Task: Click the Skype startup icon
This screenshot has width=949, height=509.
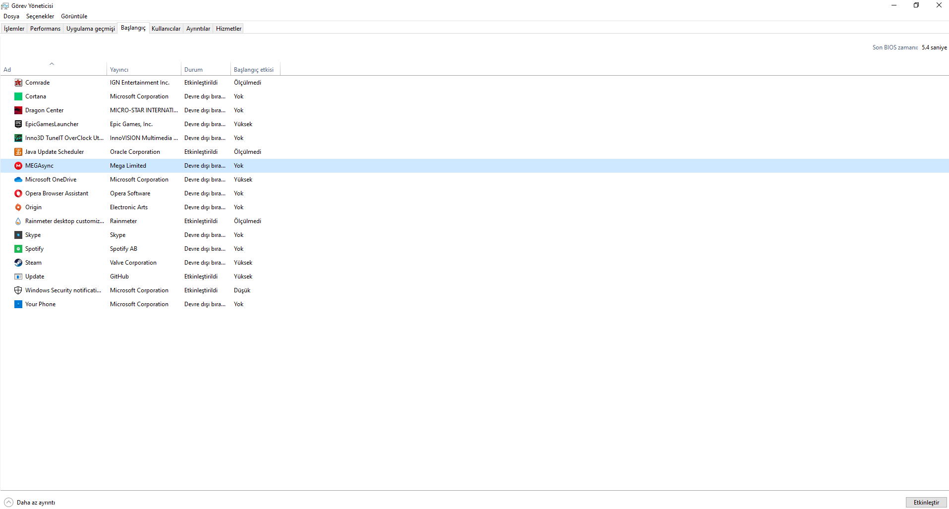Action: pos(18,235)
